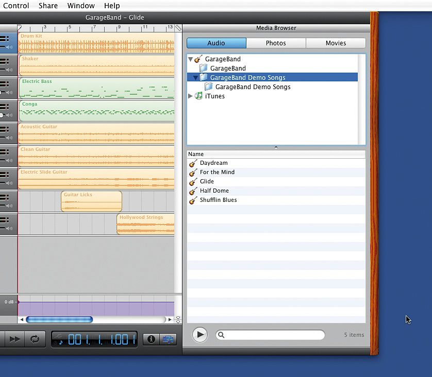Click the guitar icon beside Half Dome
This screenshot has height=377, width=432.
[x=193, y=191]
